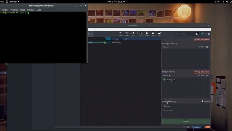Sort staged files by Name
232x131 pixels.
(x=166, y=76)
